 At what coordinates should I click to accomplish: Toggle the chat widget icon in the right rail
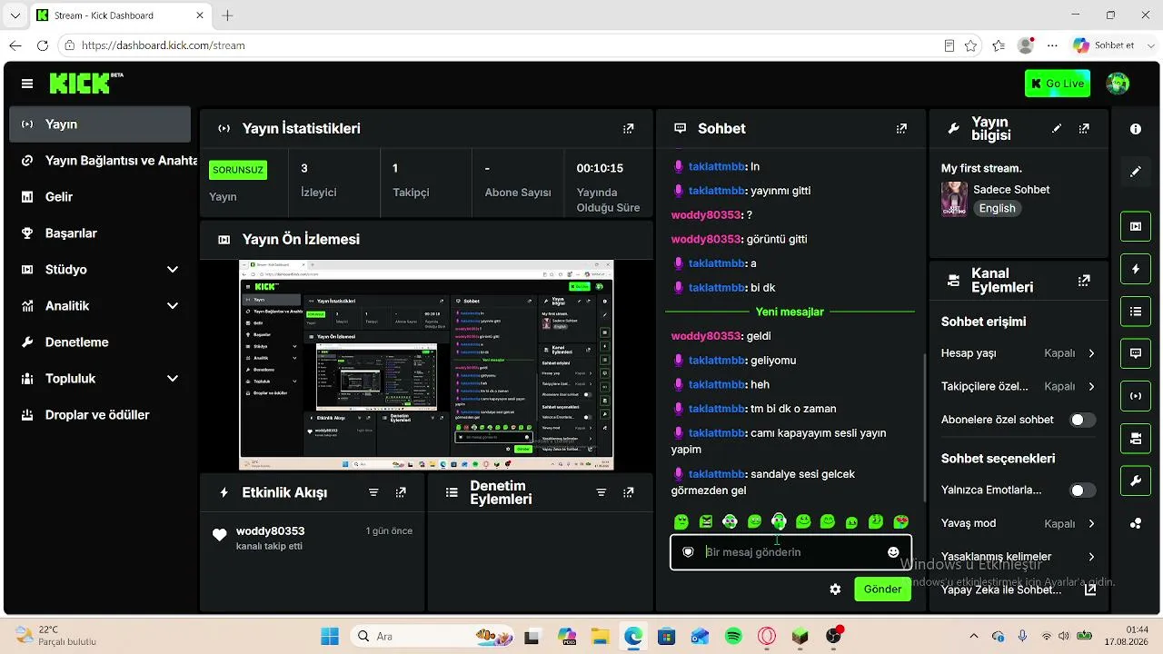tap(1136, 353)
